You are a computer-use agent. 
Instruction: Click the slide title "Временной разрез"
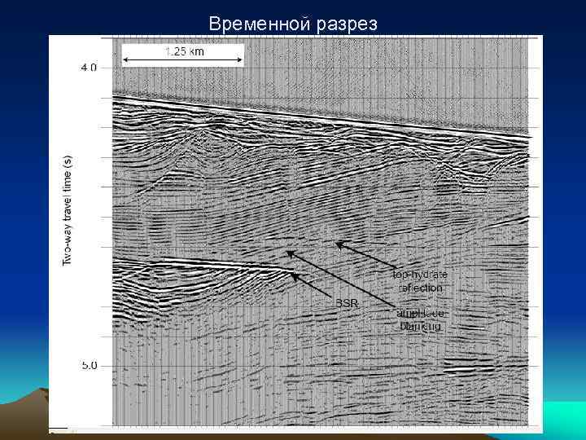pos(293,24)
